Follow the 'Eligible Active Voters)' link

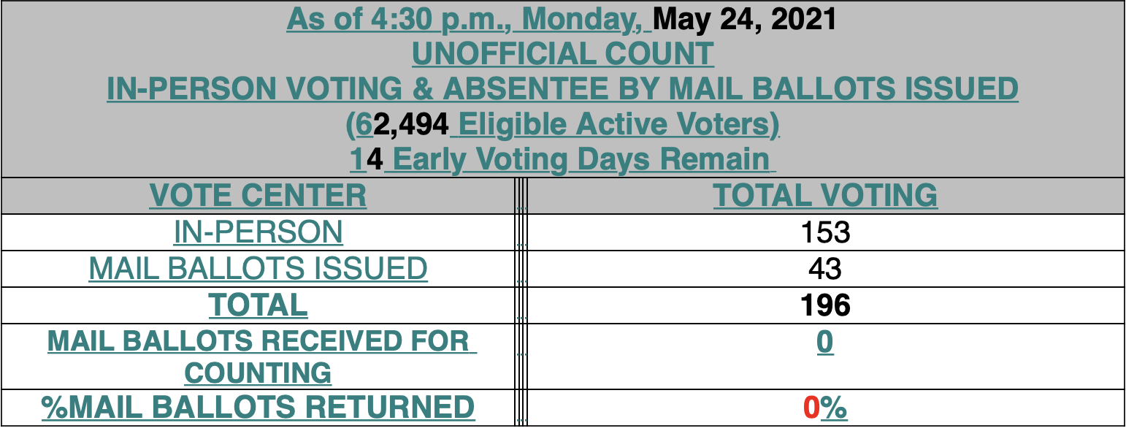point(614,124)
